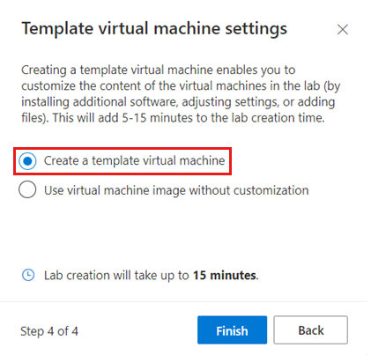371x355 pixels.
Task: Select Create a template virtual machine radio button
Action: click(x=27, y=161)
